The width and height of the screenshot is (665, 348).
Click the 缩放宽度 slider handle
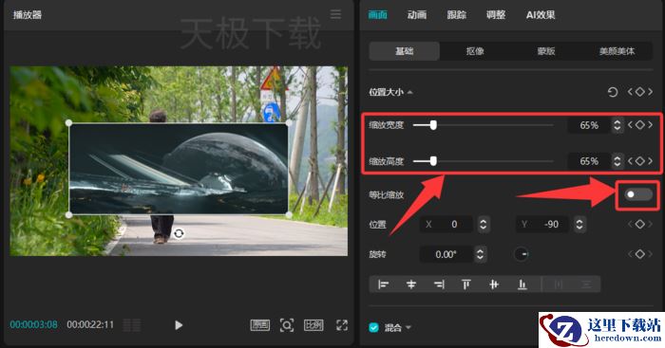(433, 125)
